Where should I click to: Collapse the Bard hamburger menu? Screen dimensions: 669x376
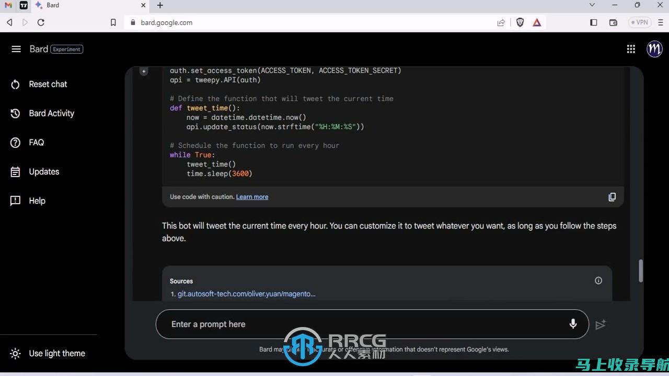pyautogui.click(x=16, y=49)
